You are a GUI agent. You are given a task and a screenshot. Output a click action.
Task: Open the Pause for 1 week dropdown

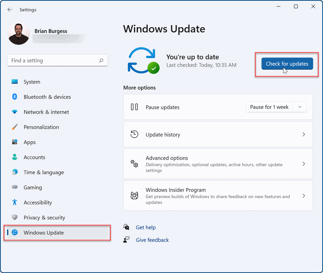[300, 107]
